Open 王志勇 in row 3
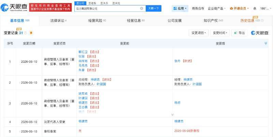 click(83, 107)
